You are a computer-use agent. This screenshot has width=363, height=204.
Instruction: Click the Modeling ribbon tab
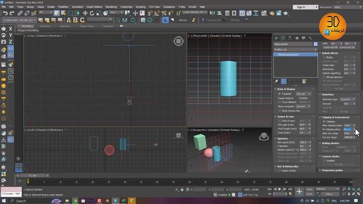(27, 26)
